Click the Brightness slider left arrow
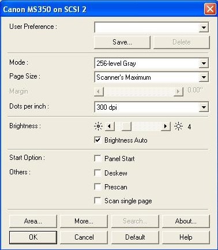 pyautogui.click(x=110, y=126)
